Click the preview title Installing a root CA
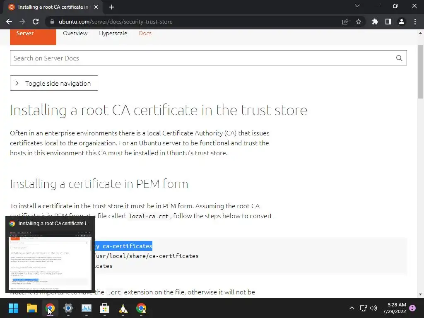 pyautogui.click(x=54, y=224)
